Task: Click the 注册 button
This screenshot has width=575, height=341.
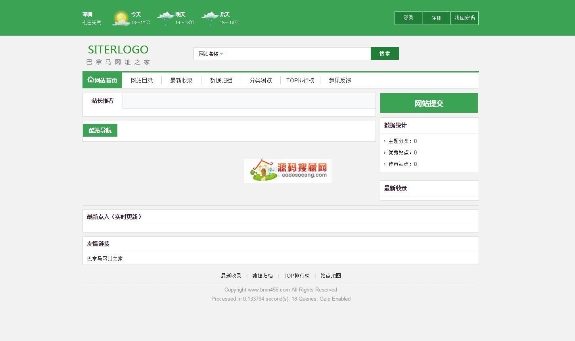Action: click(437, 18)
